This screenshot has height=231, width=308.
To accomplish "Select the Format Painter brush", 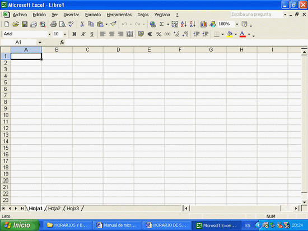I will (x=113, y=24).
